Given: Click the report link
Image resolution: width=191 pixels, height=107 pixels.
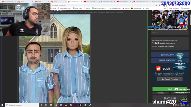Looking at the screenshot, I should pyautogui.click(x=76, y=12).
